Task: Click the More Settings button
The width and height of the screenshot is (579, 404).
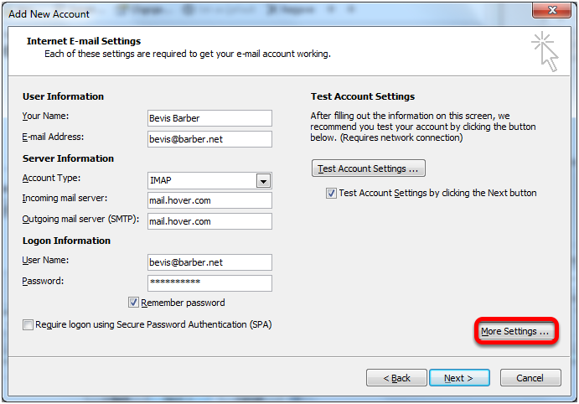Action: coord(516,331)
